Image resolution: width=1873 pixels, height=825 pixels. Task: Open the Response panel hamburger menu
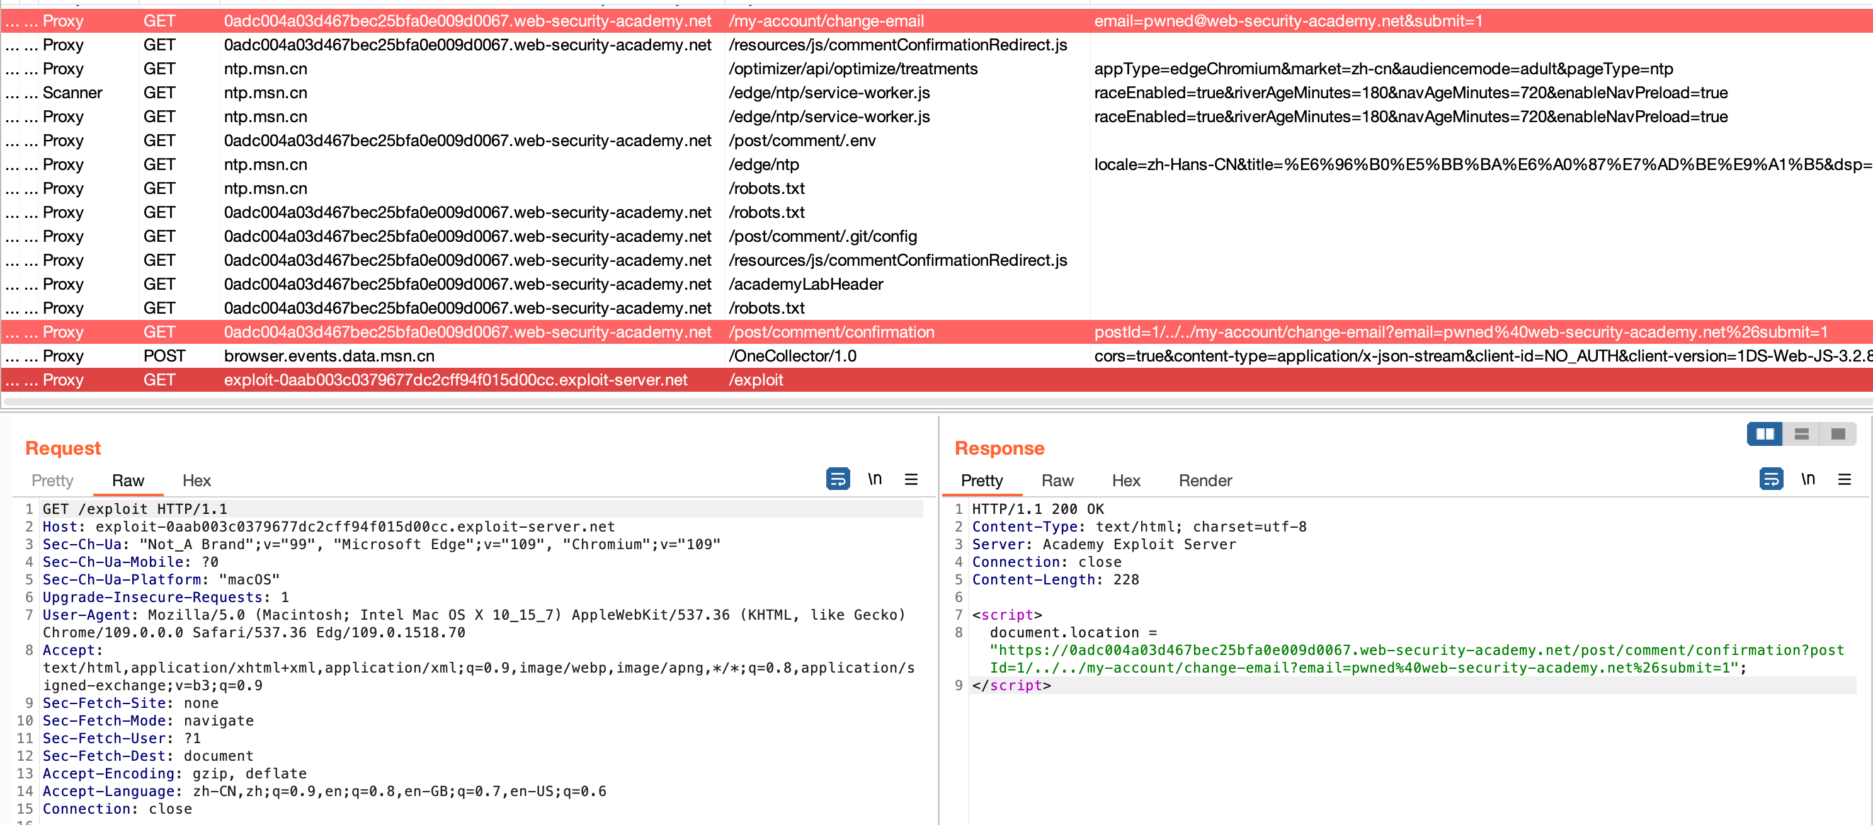1845,479
